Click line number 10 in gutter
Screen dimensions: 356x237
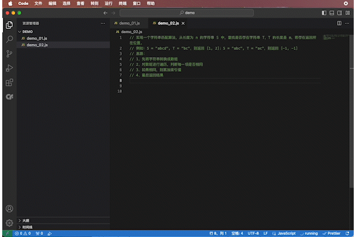(120, 92)
